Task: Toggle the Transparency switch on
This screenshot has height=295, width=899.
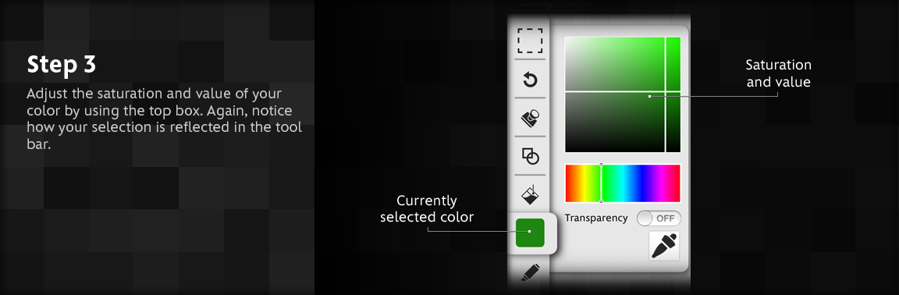Action: click(x=659, y=219)
